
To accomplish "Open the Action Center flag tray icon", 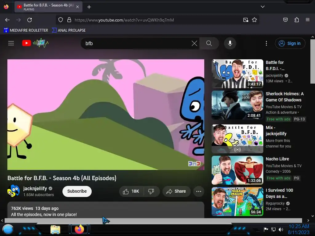I will tap(266, 229).
